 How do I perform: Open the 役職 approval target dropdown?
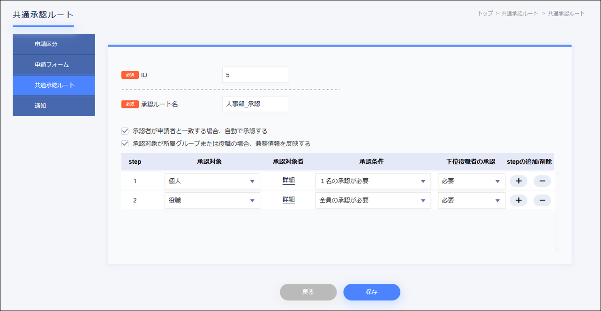coord(212,200)
